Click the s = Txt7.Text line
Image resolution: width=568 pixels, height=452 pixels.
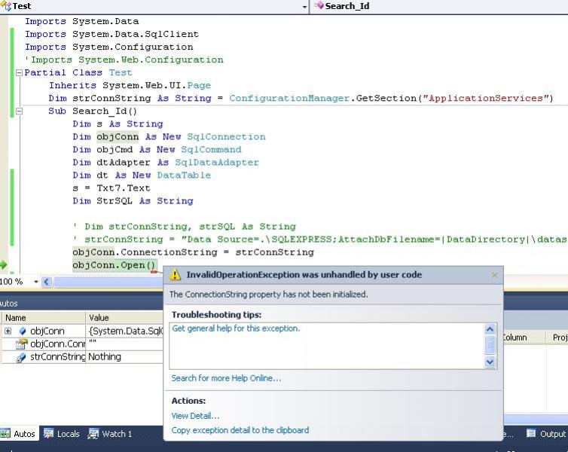point(111,188)
